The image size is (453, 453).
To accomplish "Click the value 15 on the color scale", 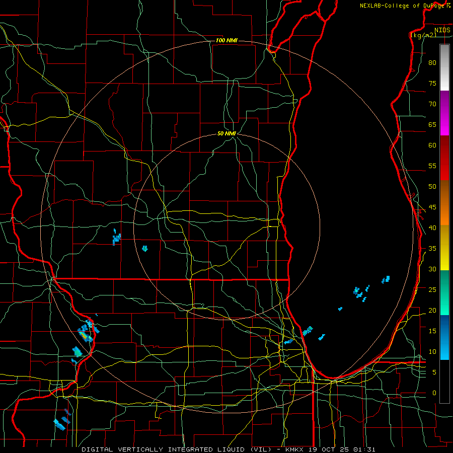I will pos(432,331).
